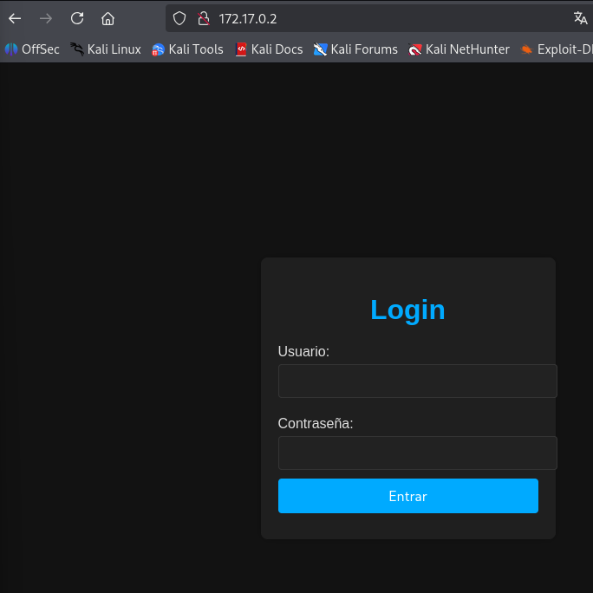Open the Kali NetHunter bookmark
The height and width of the screenshot is (593, 593).
[x=459, y=49]
